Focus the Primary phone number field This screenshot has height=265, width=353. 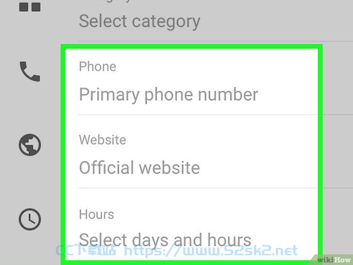point(168,95)
